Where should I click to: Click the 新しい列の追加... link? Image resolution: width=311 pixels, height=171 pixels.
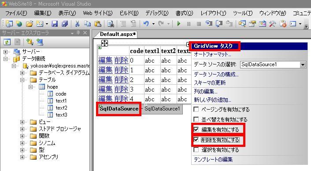click(212, 100)
